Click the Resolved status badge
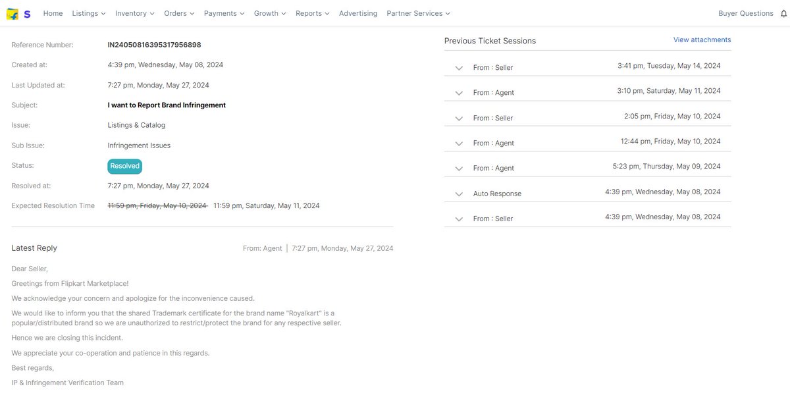This screenshot has height=399, width=790. 125,166
